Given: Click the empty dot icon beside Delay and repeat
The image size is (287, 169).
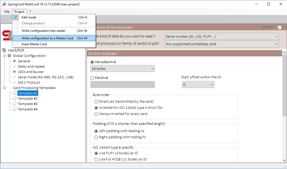Looking at the screenshot, I should coord(14,66).
